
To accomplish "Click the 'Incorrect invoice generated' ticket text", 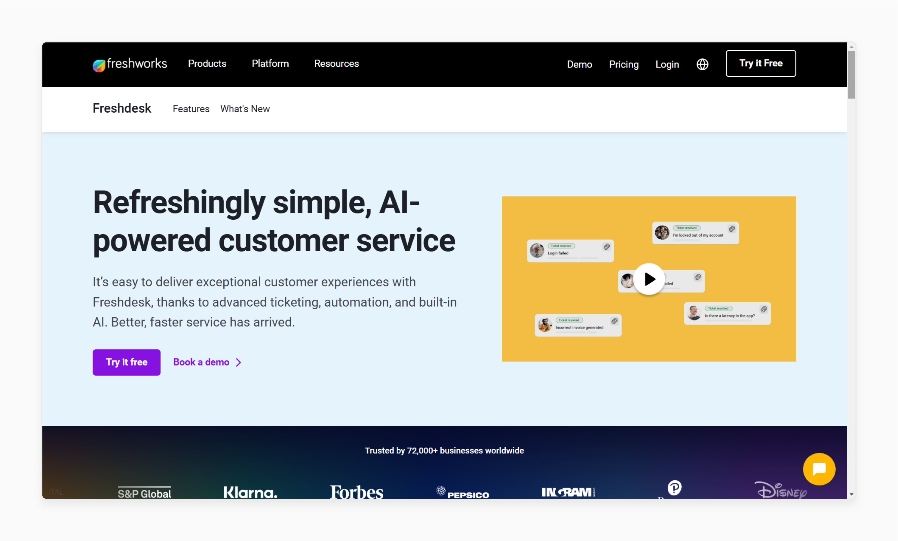I will coord(579,328).
